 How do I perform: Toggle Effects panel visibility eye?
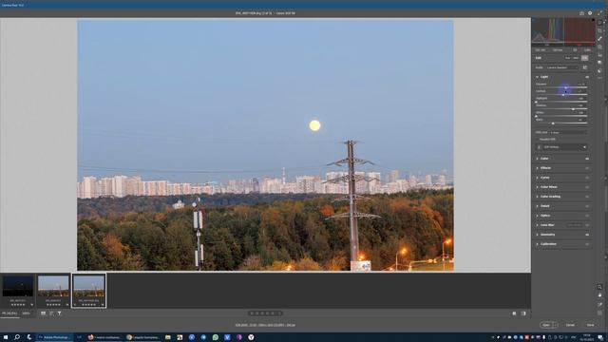pos(587,168)
